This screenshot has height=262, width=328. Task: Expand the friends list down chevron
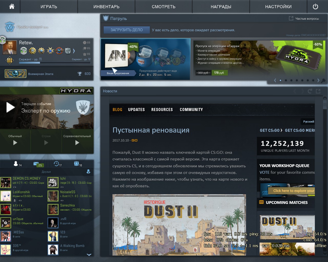click(x=89, y=255)
